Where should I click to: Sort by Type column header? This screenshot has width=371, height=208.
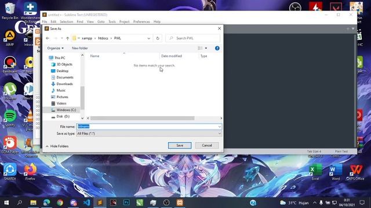[203, 56]
